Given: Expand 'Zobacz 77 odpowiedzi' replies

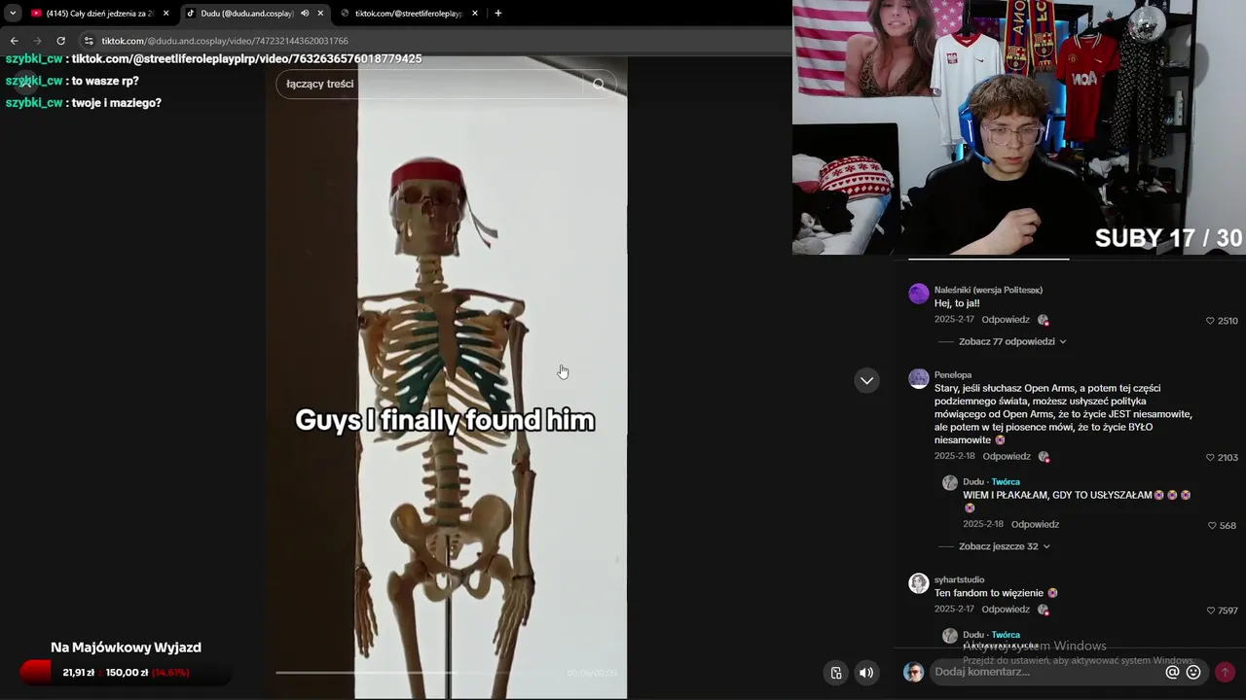Looking at the screenshot, I should point(1012,342).
